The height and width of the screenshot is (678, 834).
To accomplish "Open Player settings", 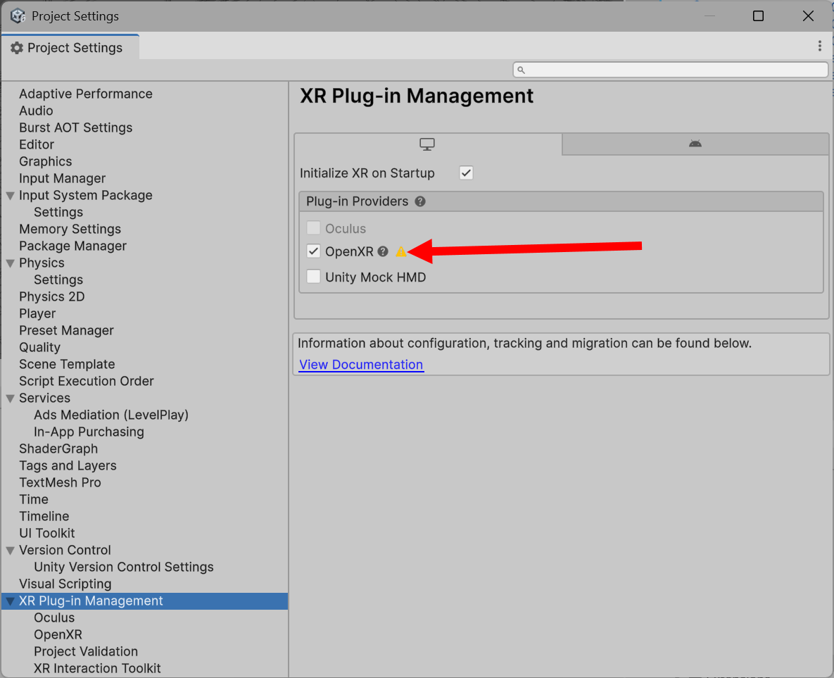I will [x=37, y=313].
